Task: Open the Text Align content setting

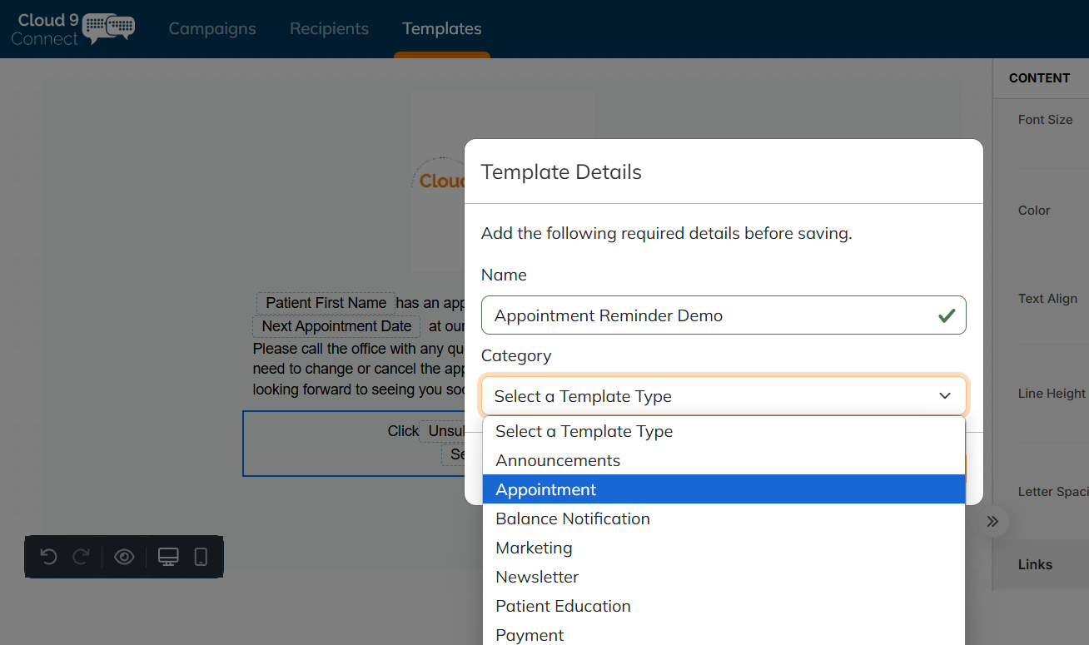Action: (x=1048, y=298)
